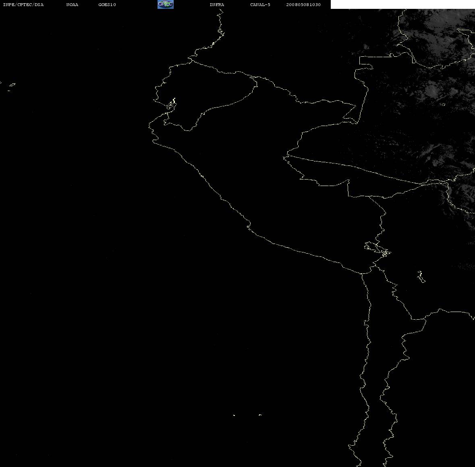475x467 pixels.
Task: Select the INPE/CPTEC/DSA header text
Action: tap(23, 4)
